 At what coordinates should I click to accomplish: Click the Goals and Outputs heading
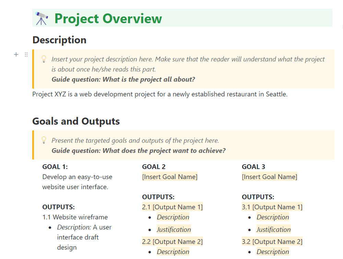pyautogui.click(x=76, y=121)
